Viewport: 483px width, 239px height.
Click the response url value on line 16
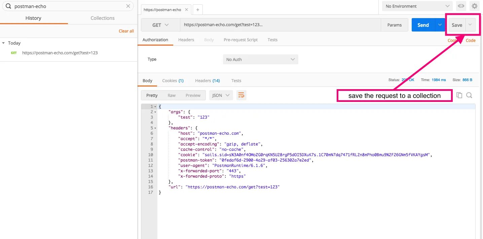tap(233, 187)
